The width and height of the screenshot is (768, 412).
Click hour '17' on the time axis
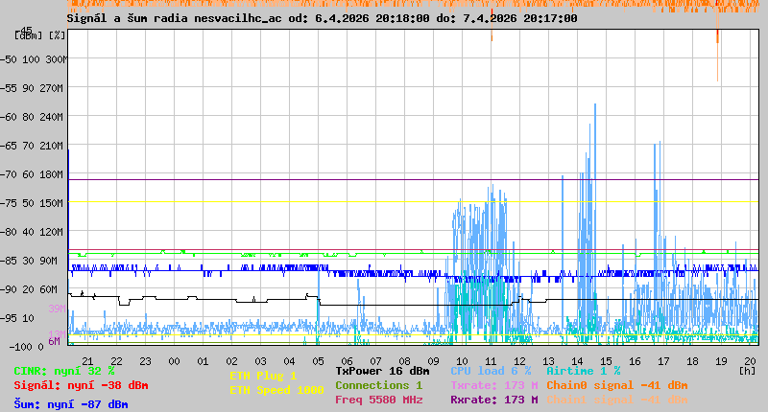663,361
